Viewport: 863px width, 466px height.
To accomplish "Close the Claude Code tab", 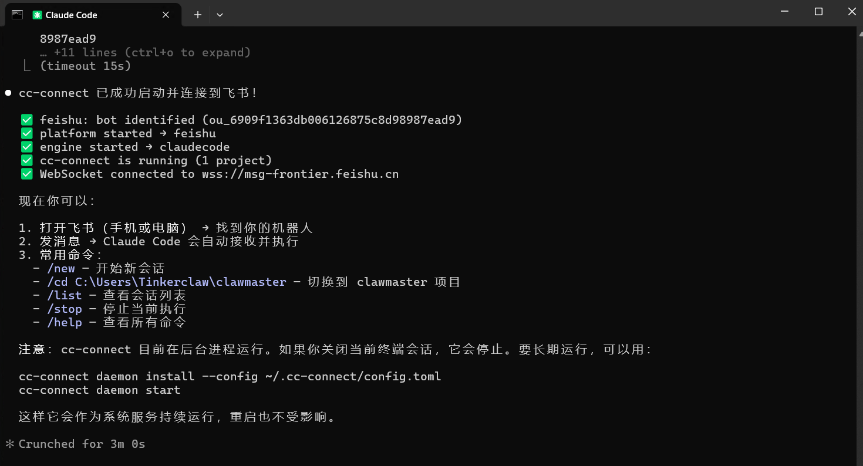I will [166, 15].
